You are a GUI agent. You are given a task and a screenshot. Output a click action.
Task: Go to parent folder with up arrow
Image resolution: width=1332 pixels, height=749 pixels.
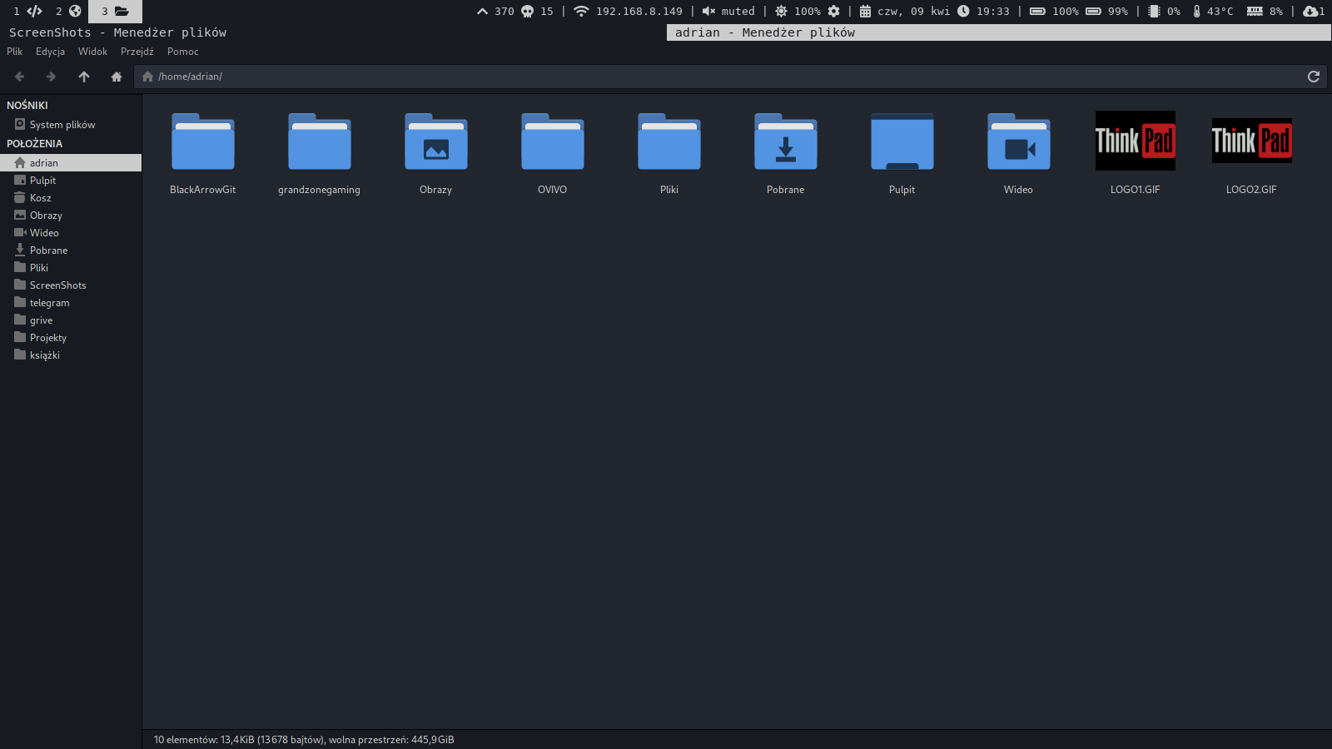tap(84, 77)
